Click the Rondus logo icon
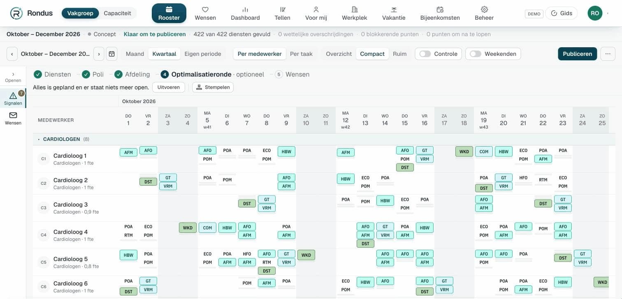 (x=16, y=13)
